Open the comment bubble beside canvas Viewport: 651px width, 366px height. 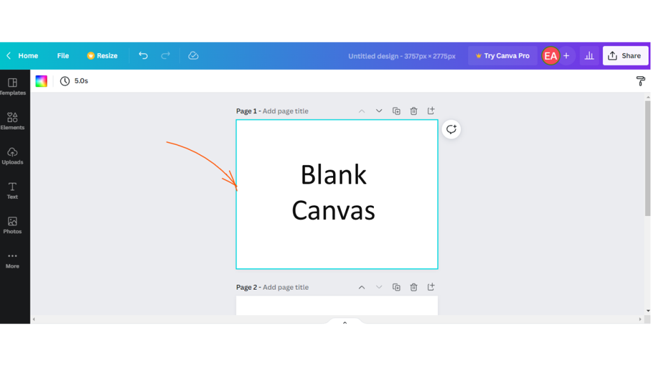pyautogui.click(x=451, y=130)
